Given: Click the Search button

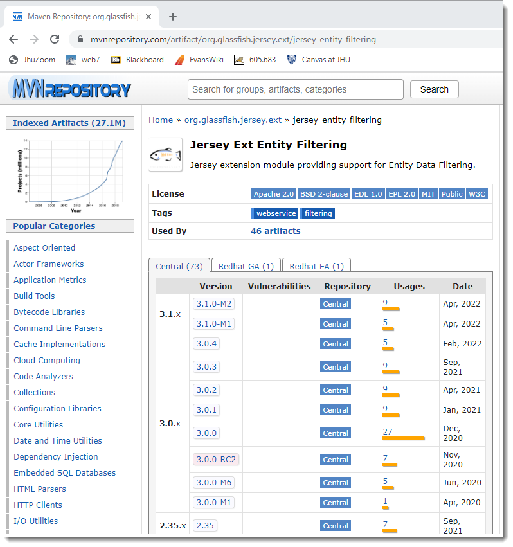Looking at the screenshot, I should click(434, 89).
